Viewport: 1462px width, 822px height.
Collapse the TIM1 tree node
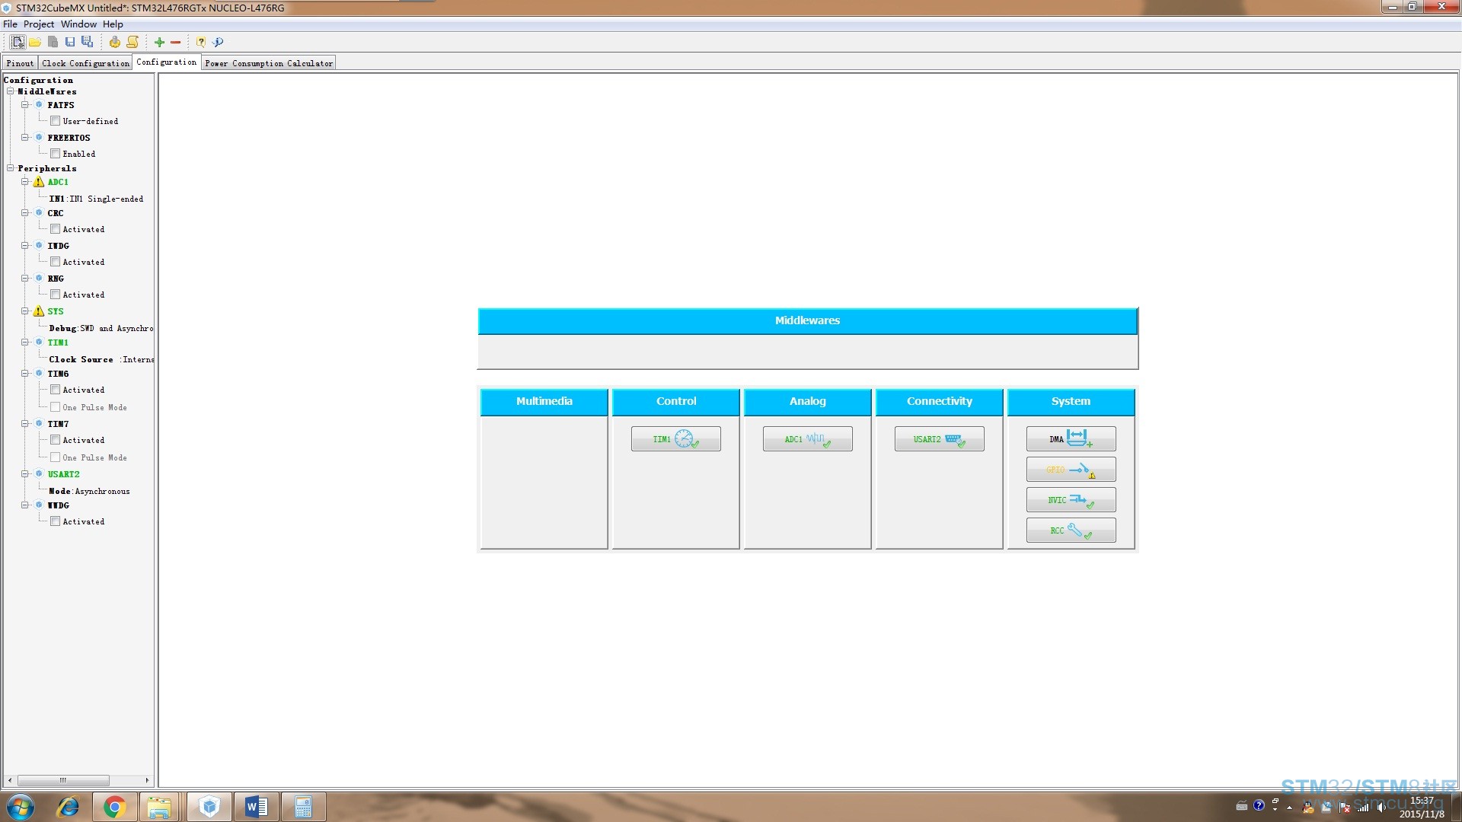(x=25, y=342)
